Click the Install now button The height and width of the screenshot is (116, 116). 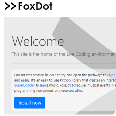30,103
